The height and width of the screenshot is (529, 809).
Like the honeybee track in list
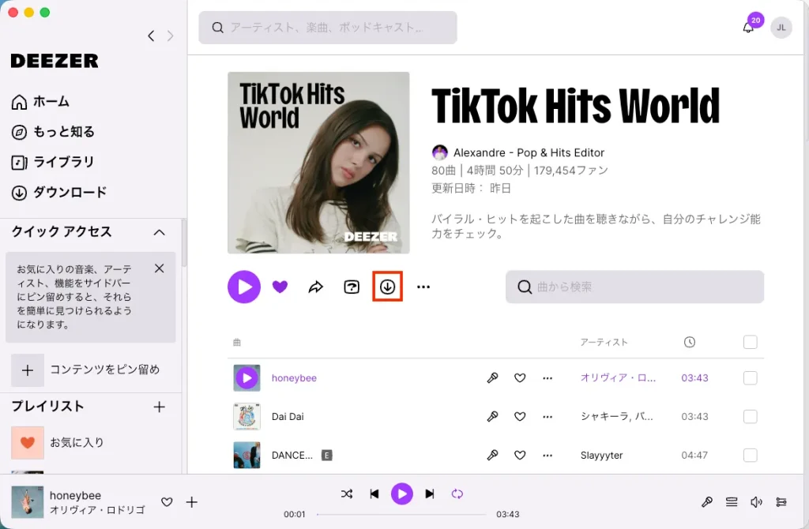coord(520,378)
